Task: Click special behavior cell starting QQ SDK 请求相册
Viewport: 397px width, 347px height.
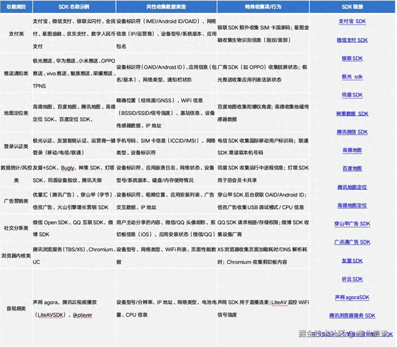Action: tap(263, 228)
